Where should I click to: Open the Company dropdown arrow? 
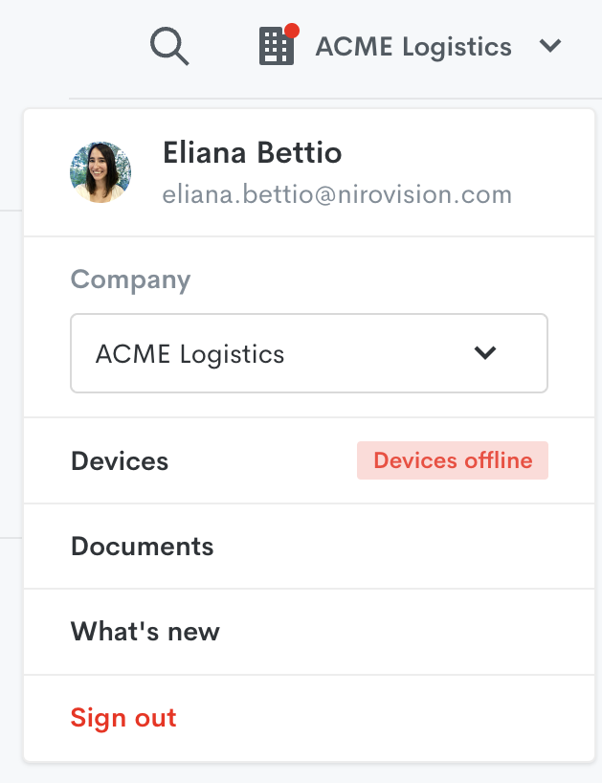coord(485,353)
